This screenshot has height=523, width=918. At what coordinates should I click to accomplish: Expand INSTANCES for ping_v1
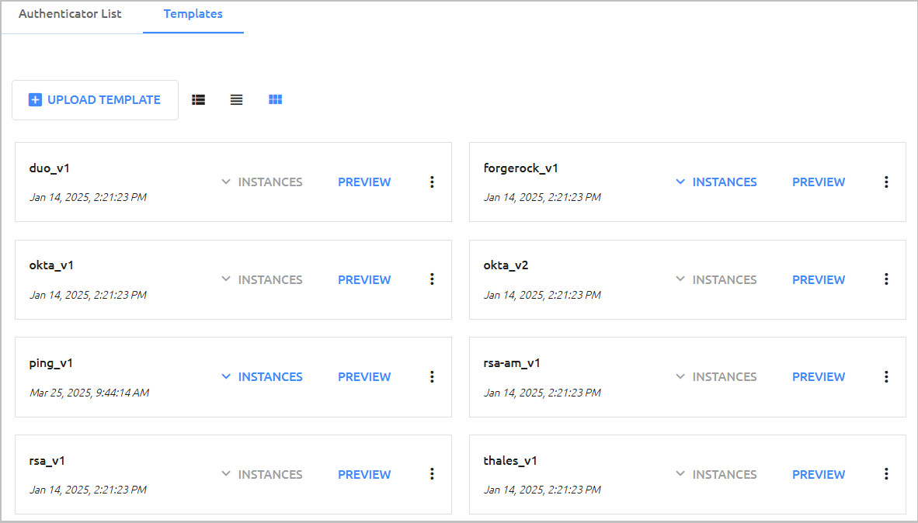coord(262,377)
